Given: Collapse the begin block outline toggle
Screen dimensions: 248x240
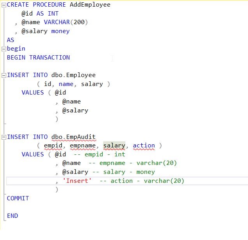Looking at the screenshot, I should click(x=4, y=49).
